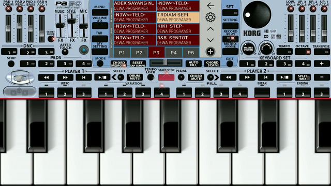Switch to page tab P5
This screenshot has height=186, width=331.
191,53
